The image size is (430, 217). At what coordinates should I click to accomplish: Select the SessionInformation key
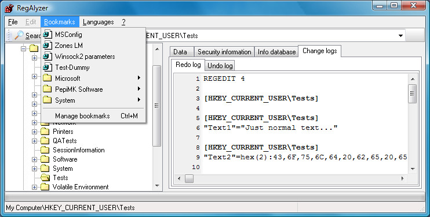tap(79, 150)
